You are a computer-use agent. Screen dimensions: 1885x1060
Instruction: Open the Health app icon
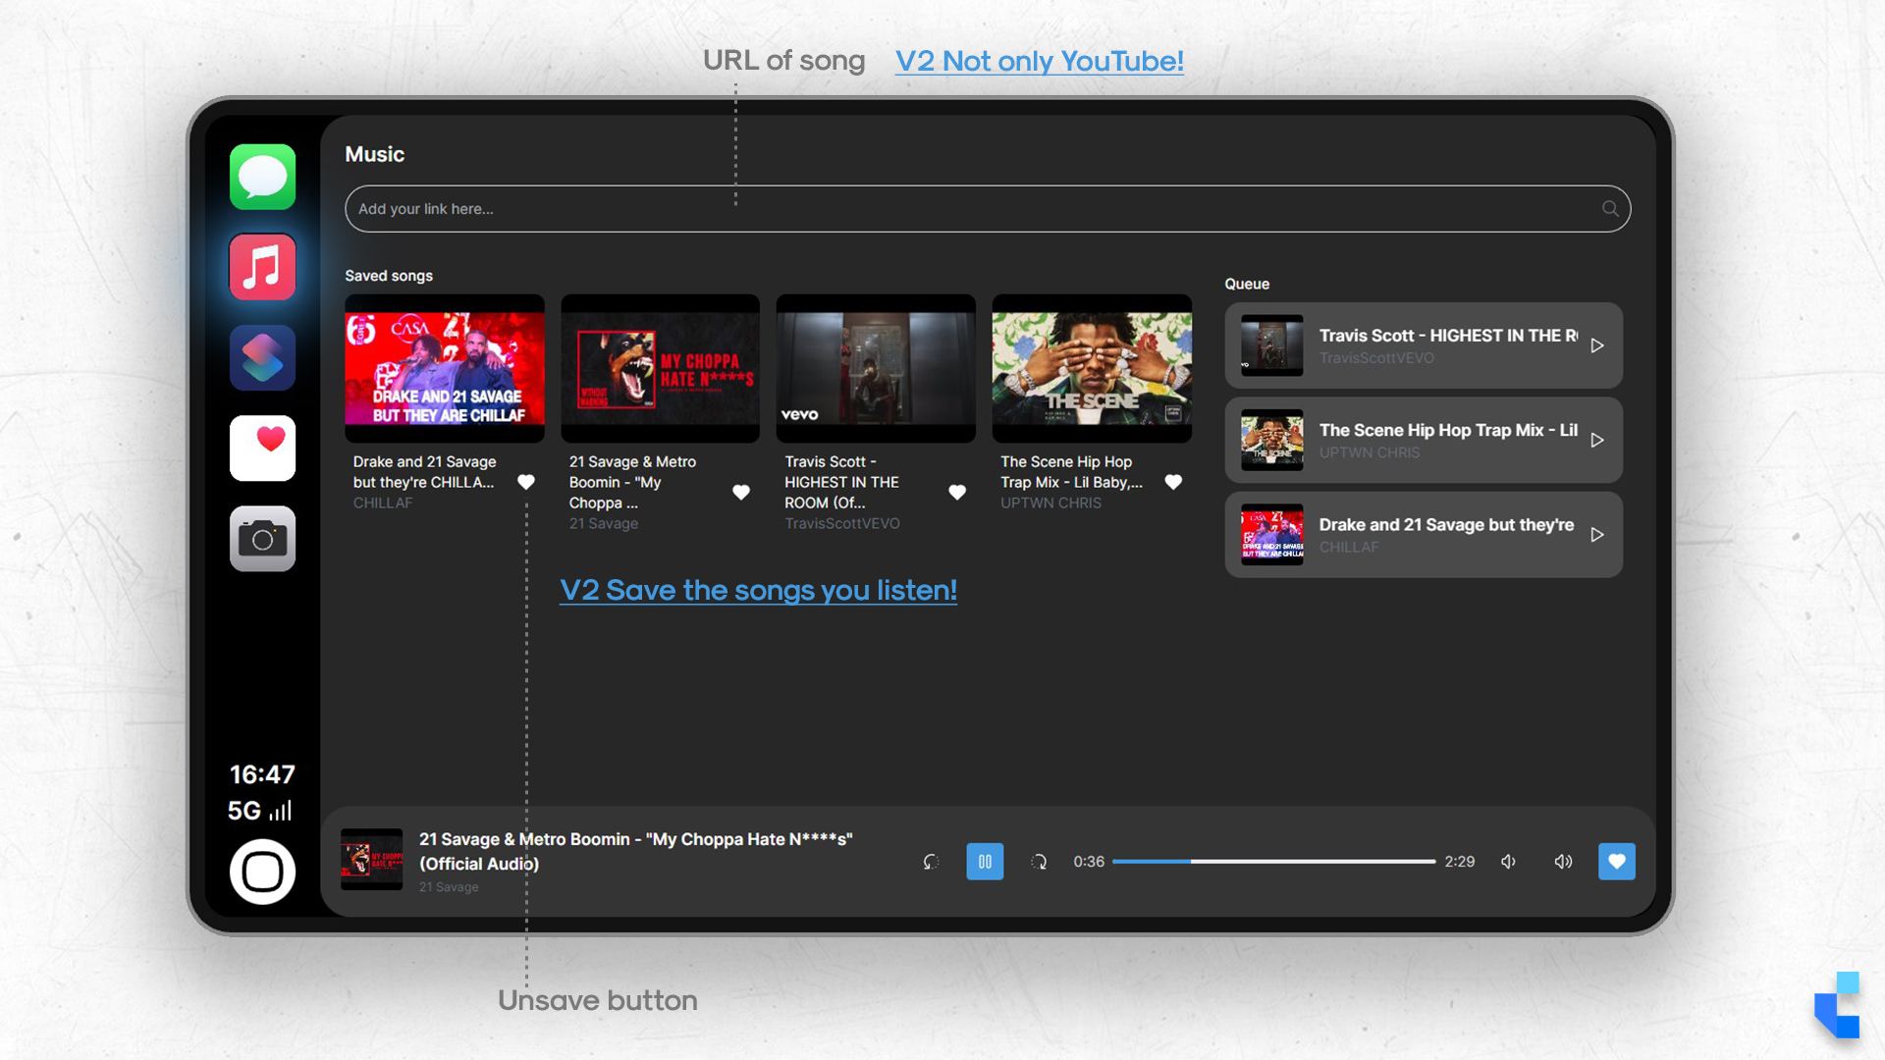[262, 448]
